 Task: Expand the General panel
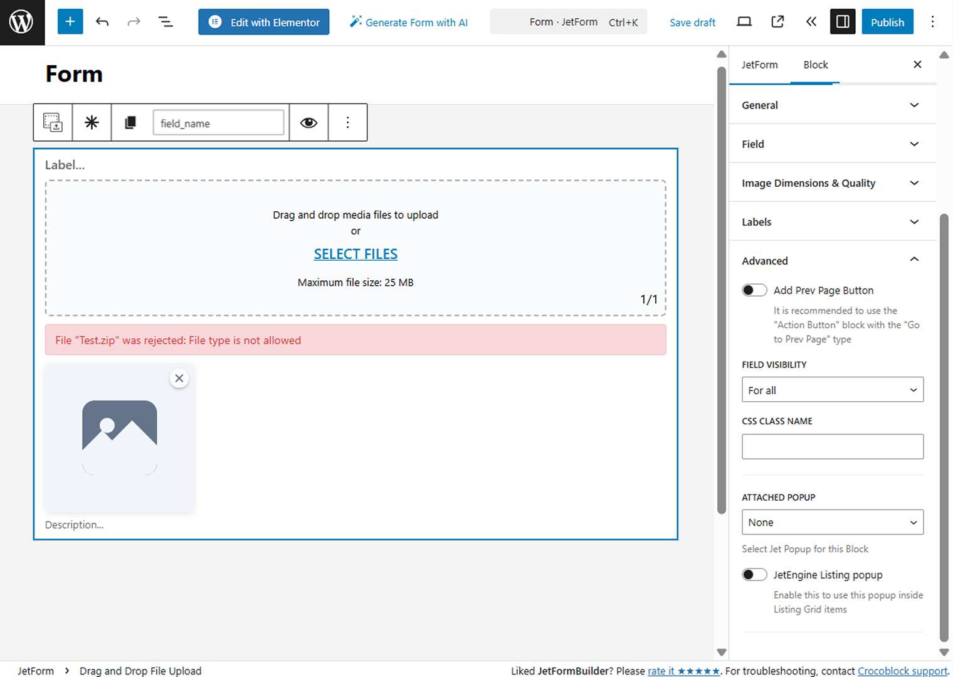click(833, 105)
